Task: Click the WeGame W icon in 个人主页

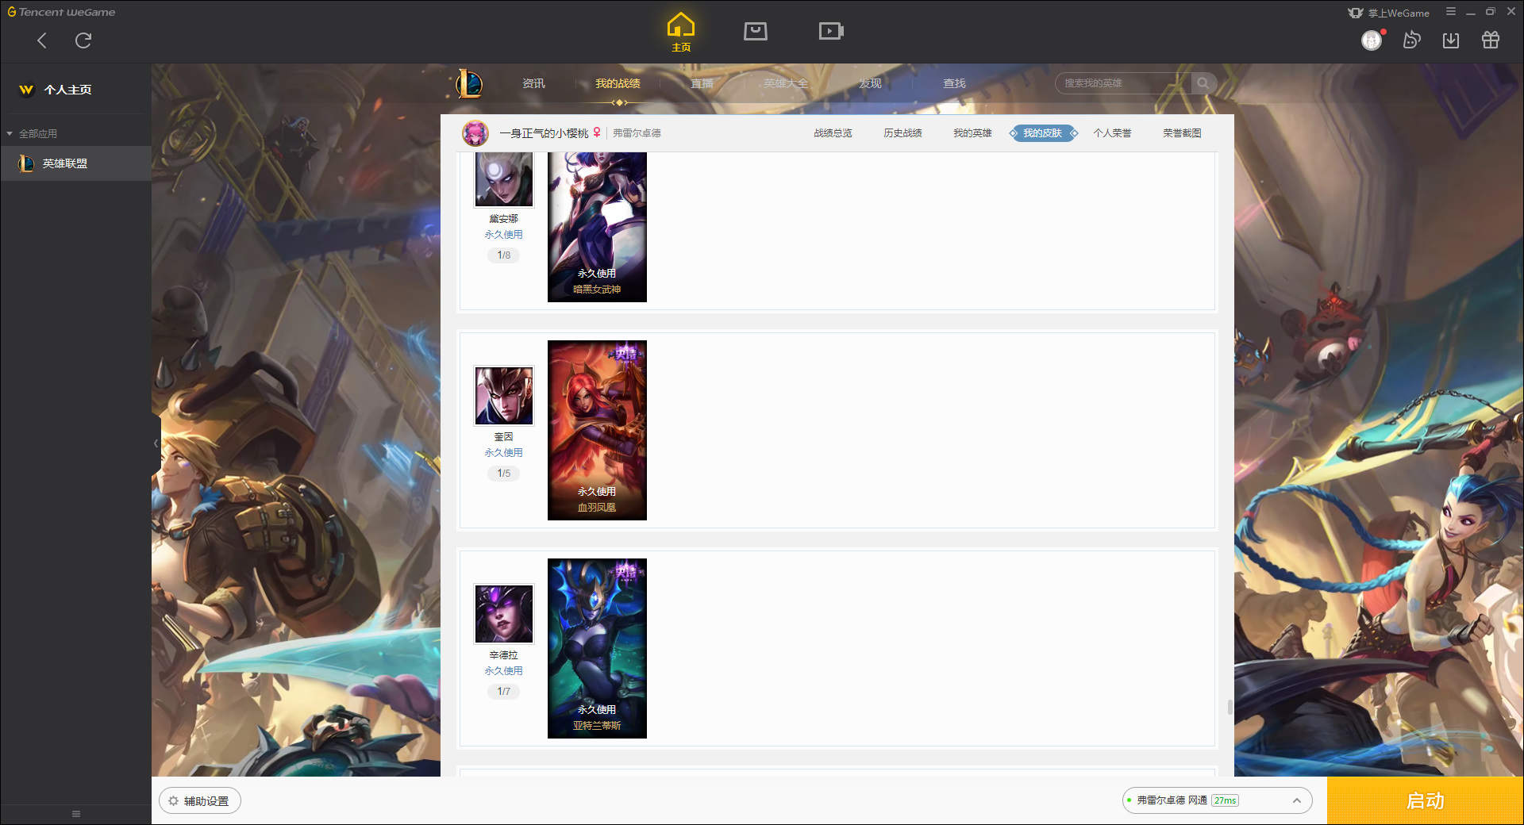Action: 26,90
